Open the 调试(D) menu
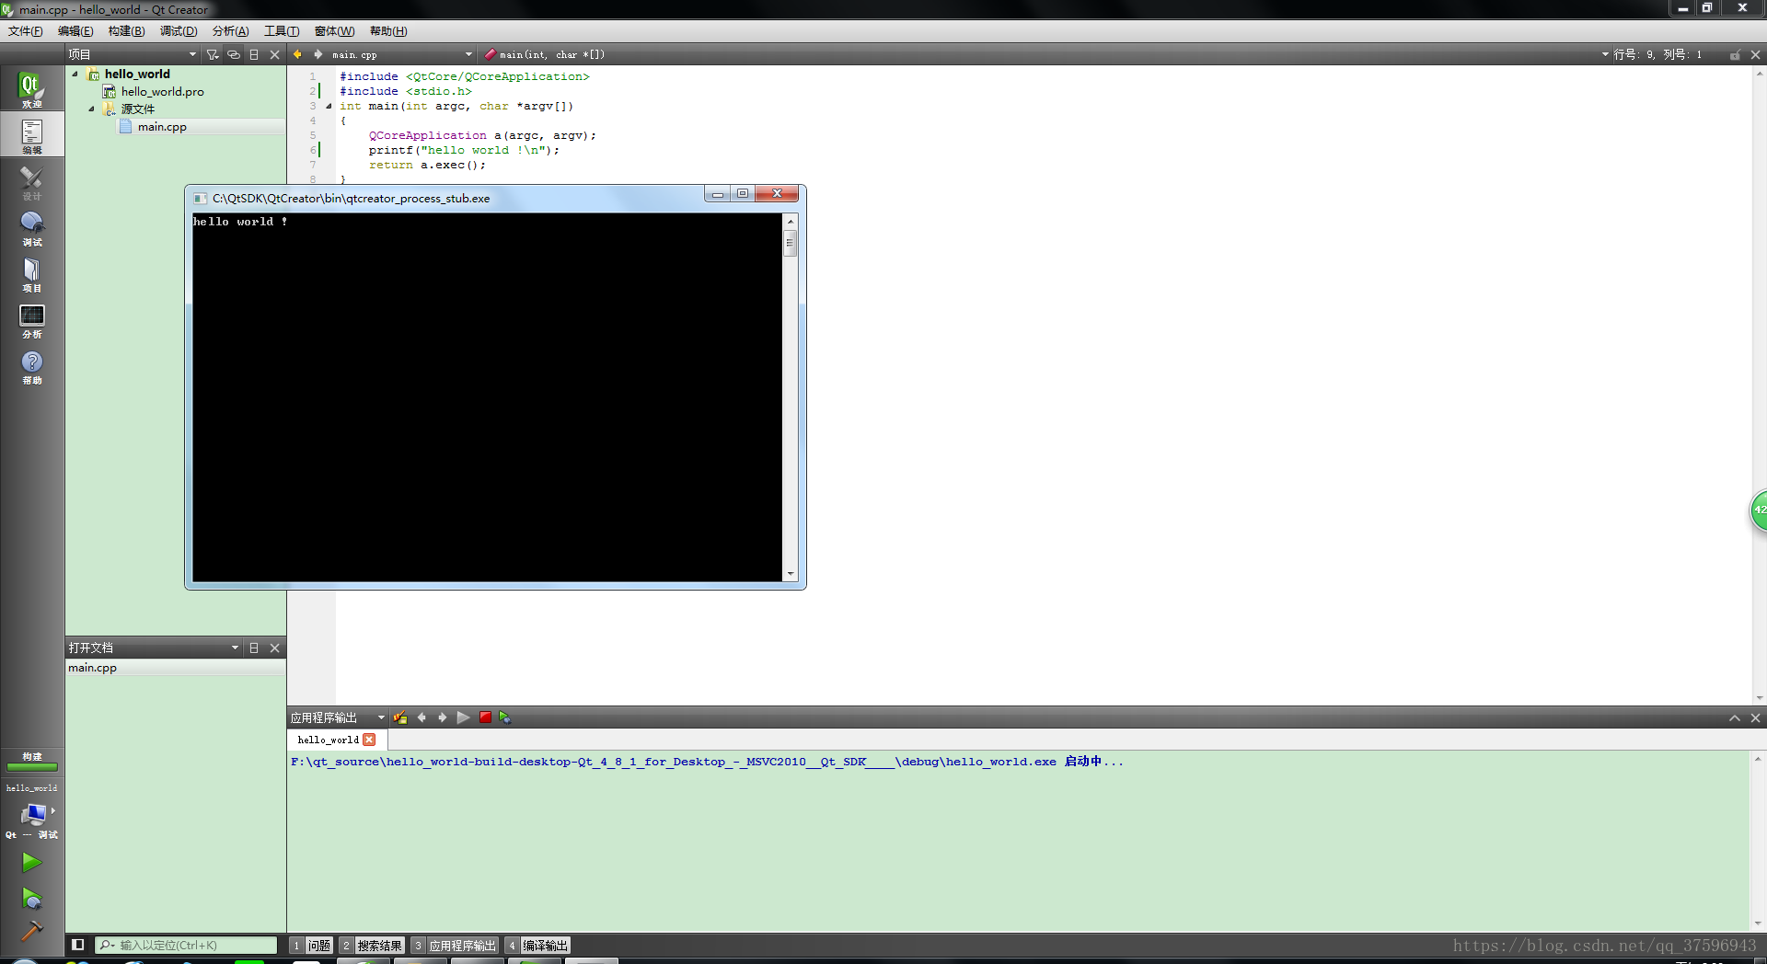This screenshot has width=1767, height=964. [179, 31]
